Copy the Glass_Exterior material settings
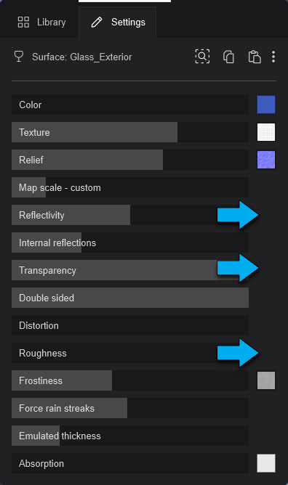This screenshot has height=485, width=288. 228,57
